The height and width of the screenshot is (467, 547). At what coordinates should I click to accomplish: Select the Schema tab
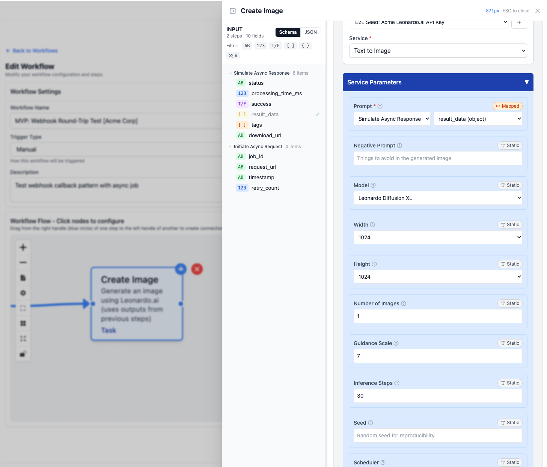click(288, 32)
